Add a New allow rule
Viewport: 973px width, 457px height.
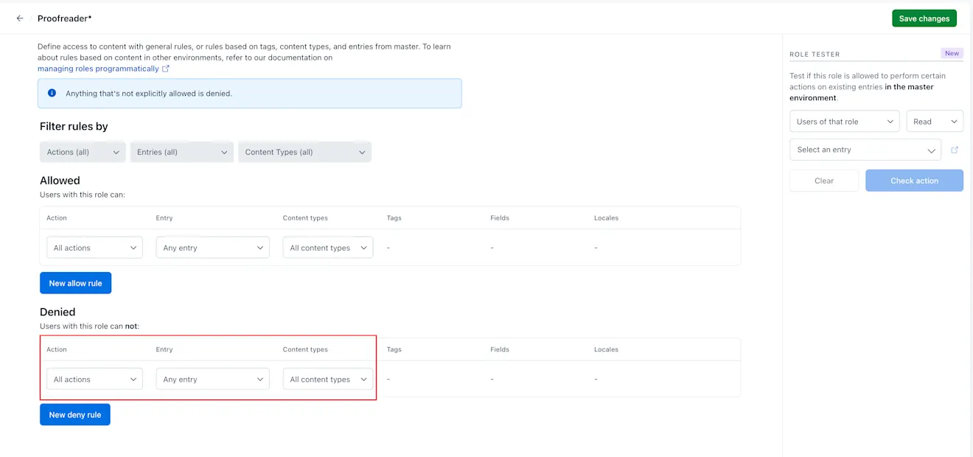75,283
